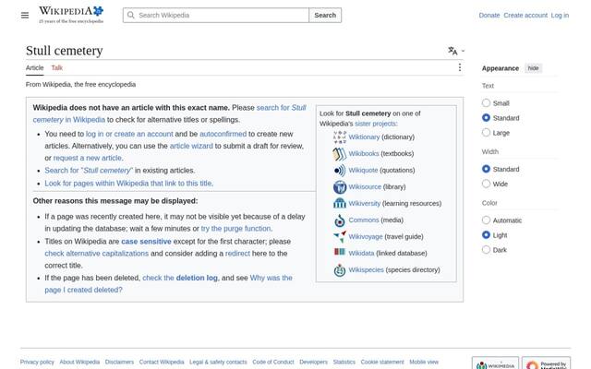Hide the Appearance panel
This screenshot has width=591, height=369.
pos(533,68)
